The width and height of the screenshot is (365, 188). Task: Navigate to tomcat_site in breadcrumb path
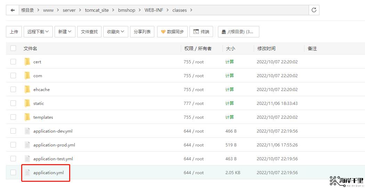[97, 10]
